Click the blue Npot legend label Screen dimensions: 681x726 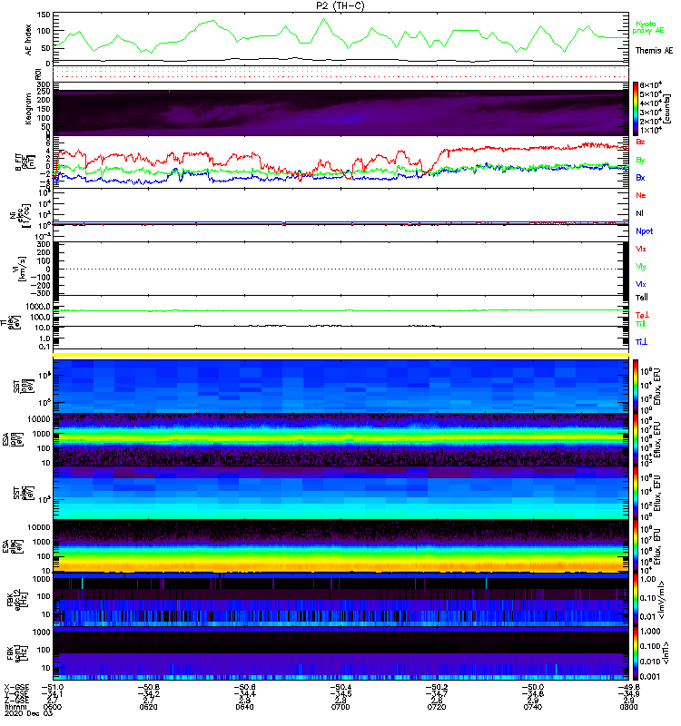pyautogui.click(x=644, y=231)
